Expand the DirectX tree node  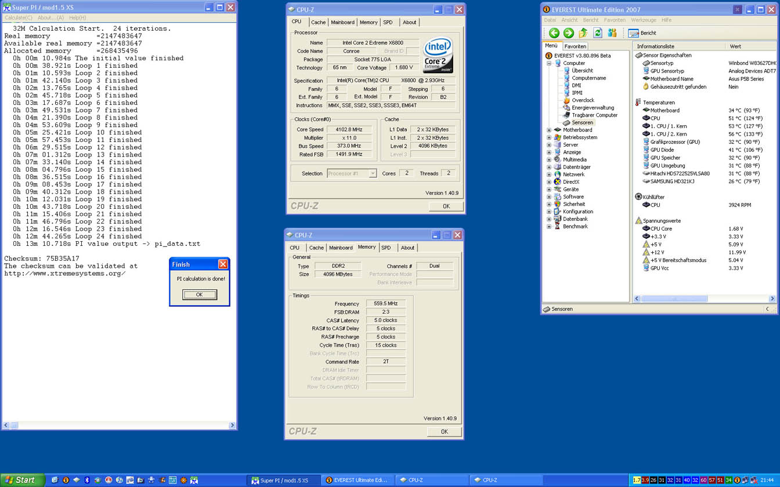pos(548,182)
